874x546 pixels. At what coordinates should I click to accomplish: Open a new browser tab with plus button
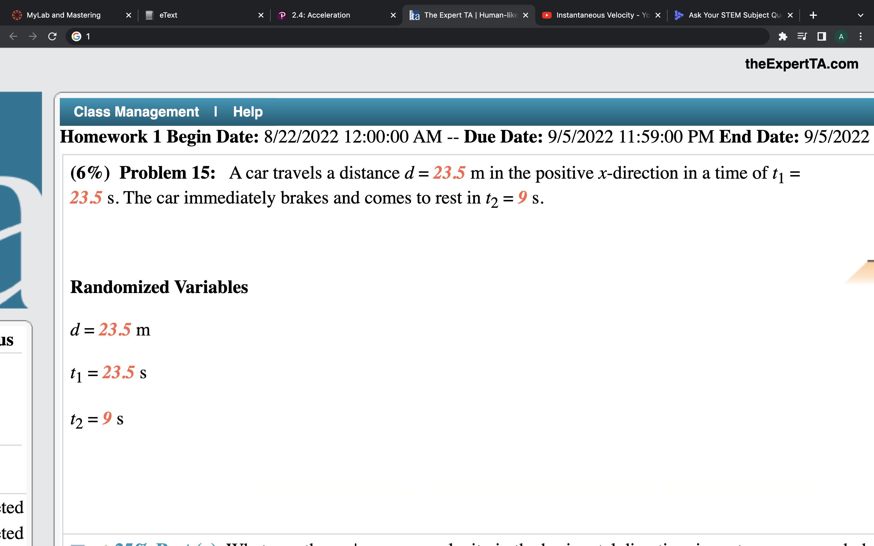point(813,15)
